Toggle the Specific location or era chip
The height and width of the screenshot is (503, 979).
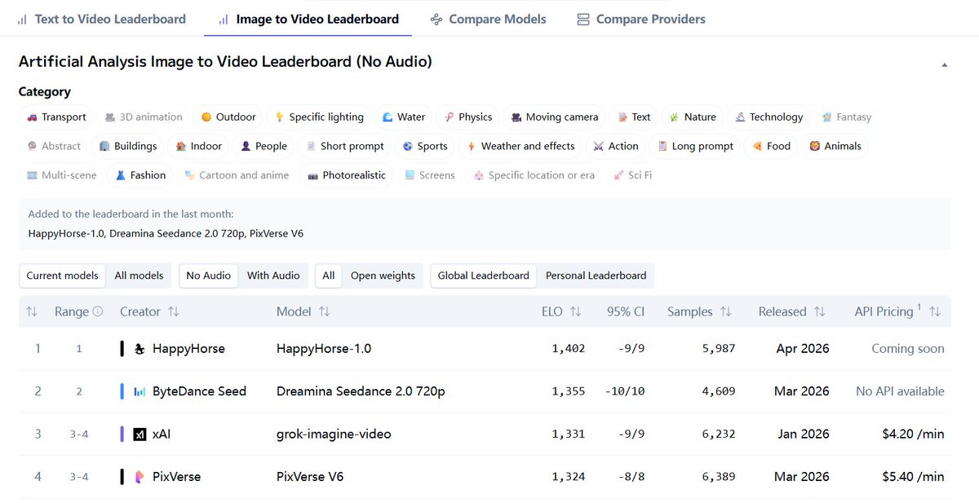point(534,175)
